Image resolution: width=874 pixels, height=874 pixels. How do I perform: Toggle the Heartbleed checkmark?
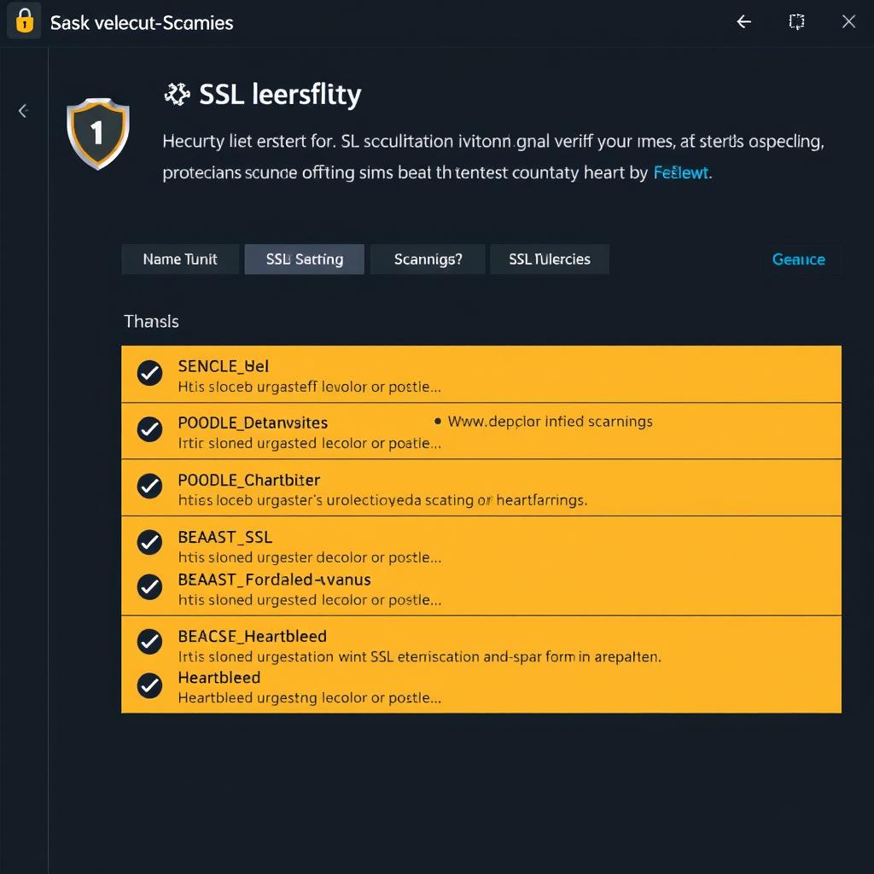pos(149,685)
